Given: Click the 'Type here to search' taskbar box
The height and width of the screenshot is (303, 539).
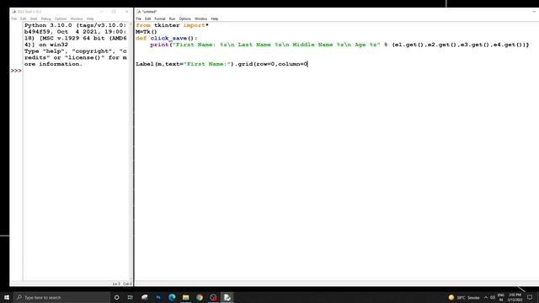Looking at the screenshot, I should (x=61, y=297).
